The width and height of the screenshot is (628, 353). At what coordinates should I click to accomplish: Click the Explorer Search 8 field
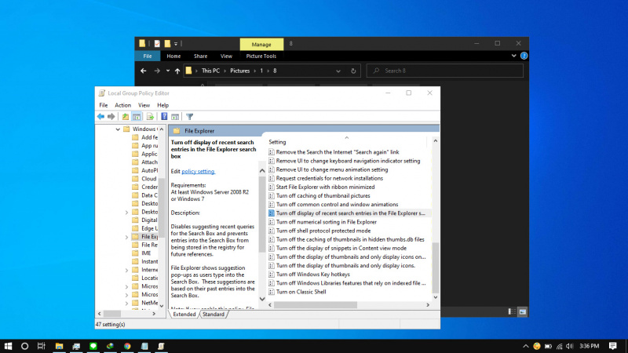[444, 71]
